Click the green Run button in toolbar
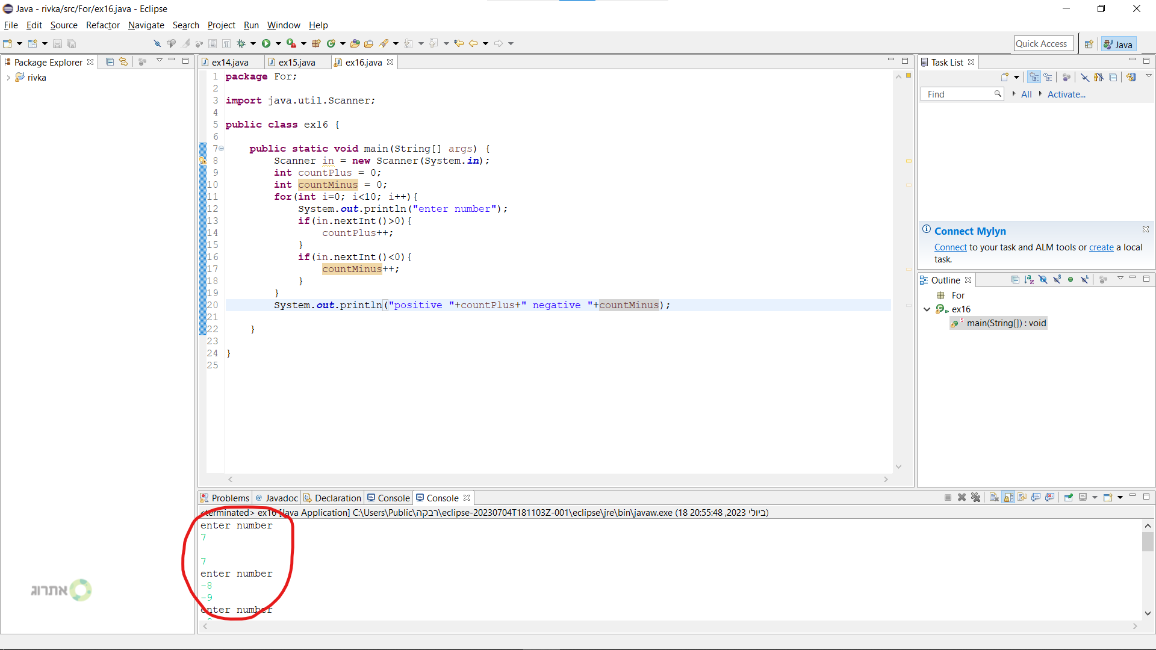The height and width of the screenshot is (650, 1156). (x=266, y=43)
